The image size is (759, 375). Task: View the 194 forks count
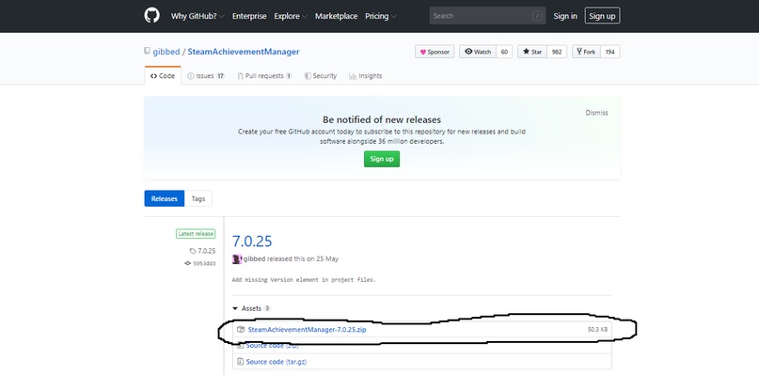[609, 52]
